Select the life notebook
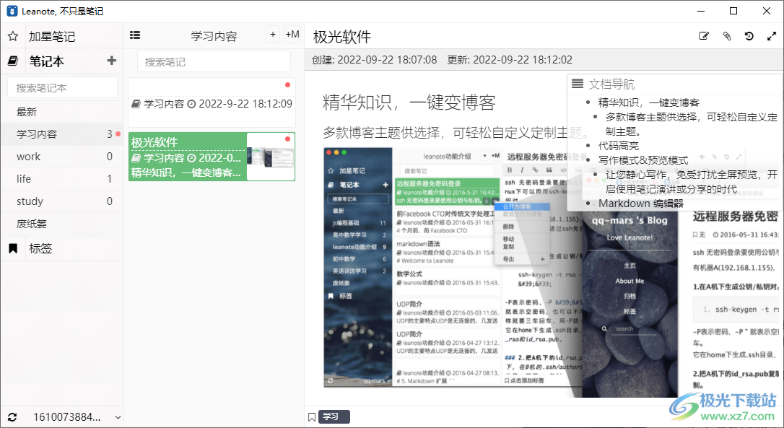Image resolution: width=784 pixels, height=428 pixels. coord(63,179)
